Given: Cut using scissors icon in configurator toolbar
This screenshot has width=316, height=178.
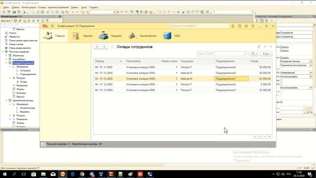Looking at the screenshot, I should [48, 12].
